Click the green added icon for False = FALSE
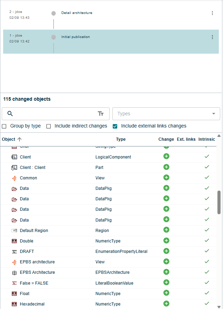This screenshot has height=309, width=223. pos(166,283)
